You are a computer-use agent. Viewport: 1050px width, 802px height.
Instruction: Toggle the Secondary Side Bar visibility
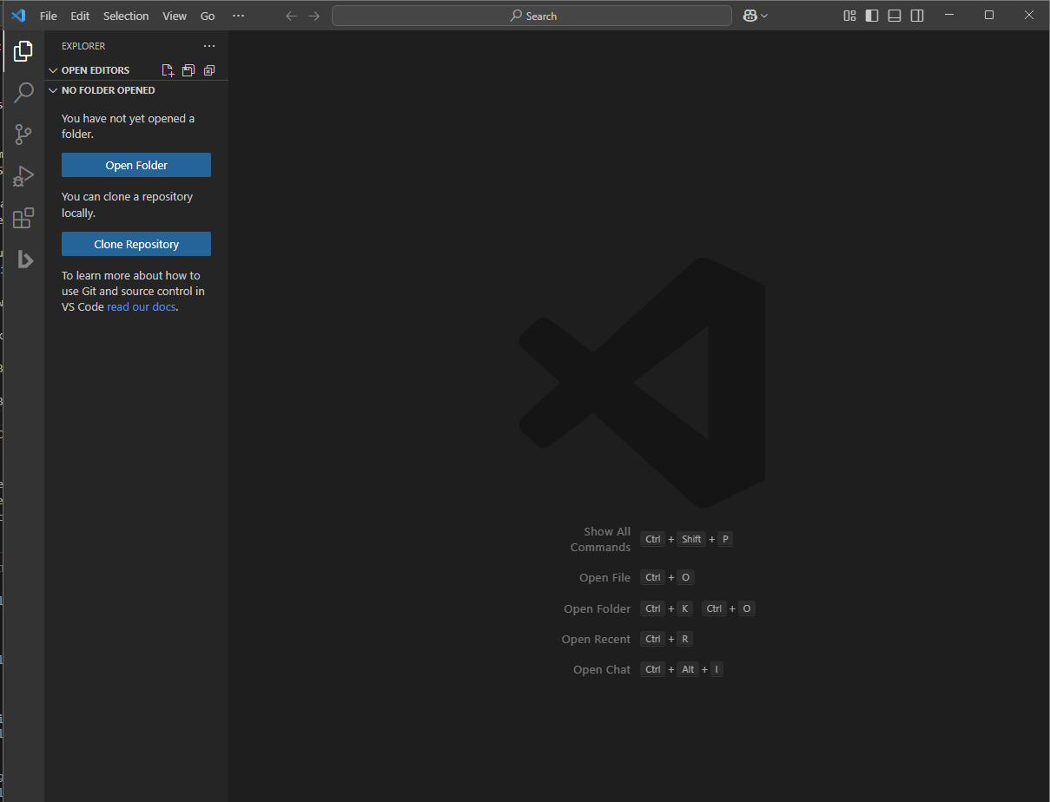[917, 16]
